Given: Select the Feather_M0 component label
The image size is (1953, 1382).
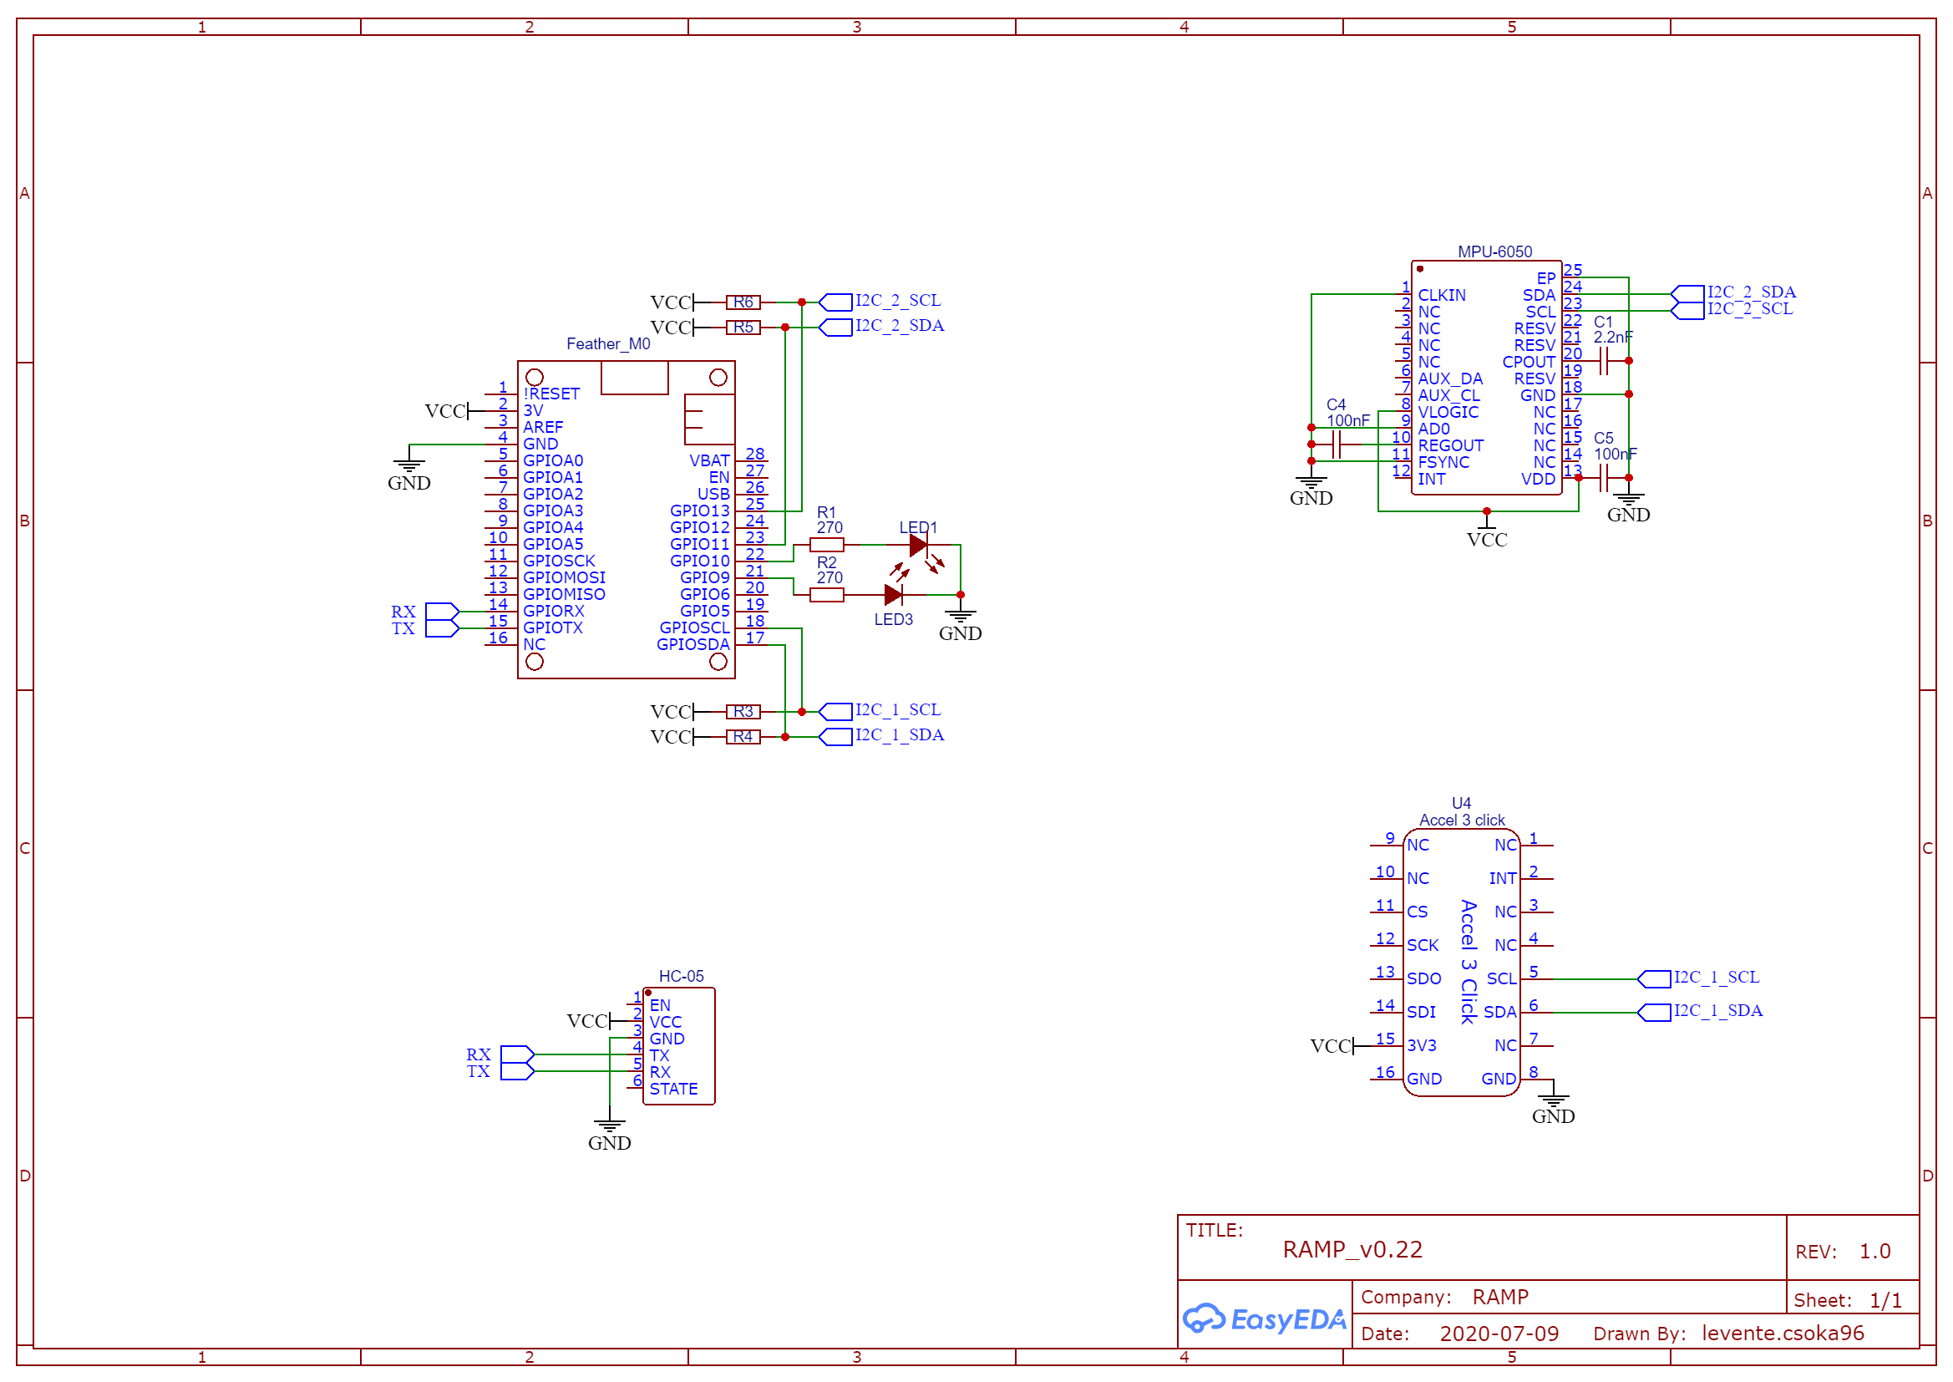Looking at the screenshot, I should click(x=608, y=343).
